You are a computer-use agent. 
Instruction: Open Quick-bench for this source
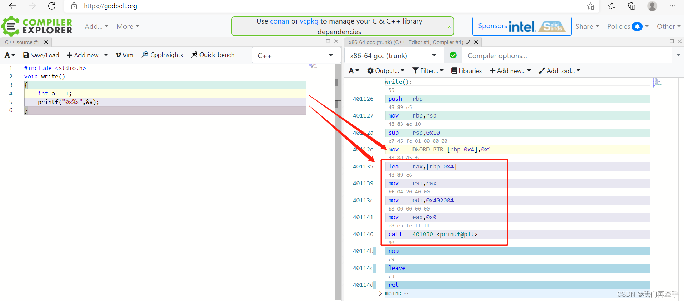tap(213, 55)
